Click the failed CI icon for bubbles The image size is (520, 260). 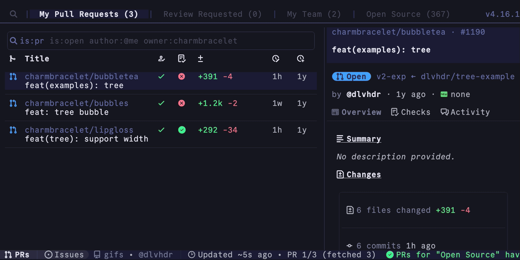(182, 103)
